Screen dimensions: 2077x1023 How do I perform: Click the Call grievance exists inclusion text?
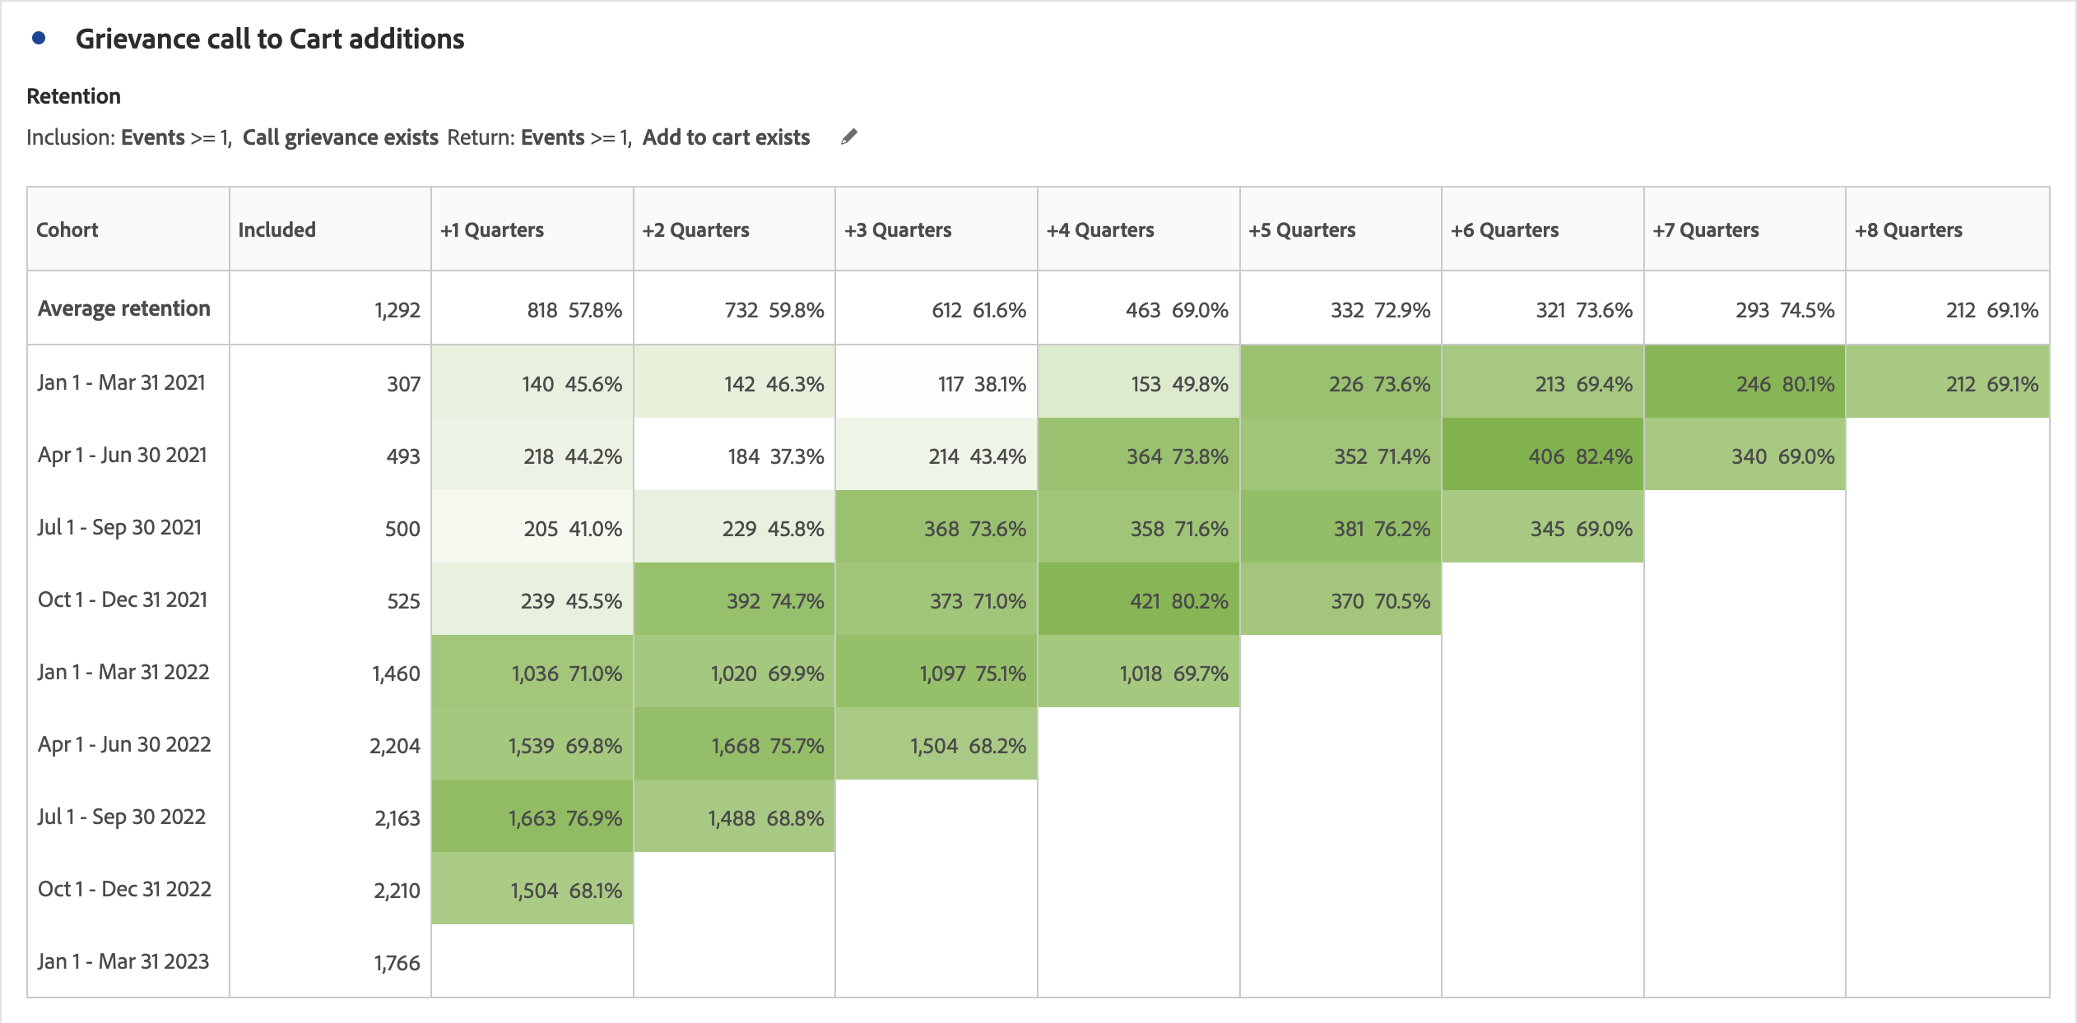(340, 137)
